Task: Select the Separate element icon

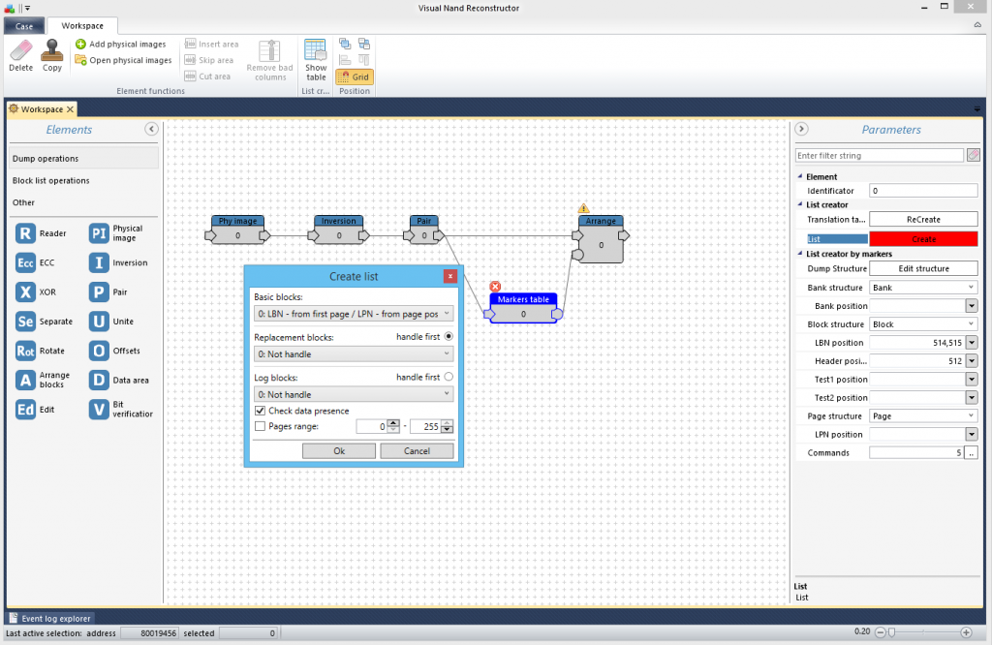Action: coord(25,322)
